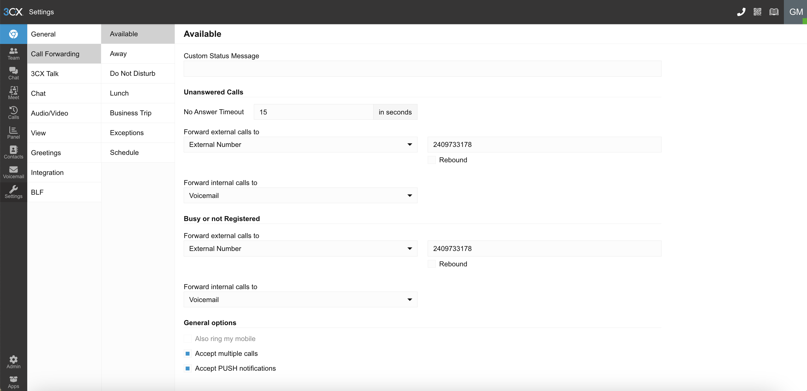This screenshot has height=391, width=807.
Task: Open the Calls history icon
Action: click(13, 113)
